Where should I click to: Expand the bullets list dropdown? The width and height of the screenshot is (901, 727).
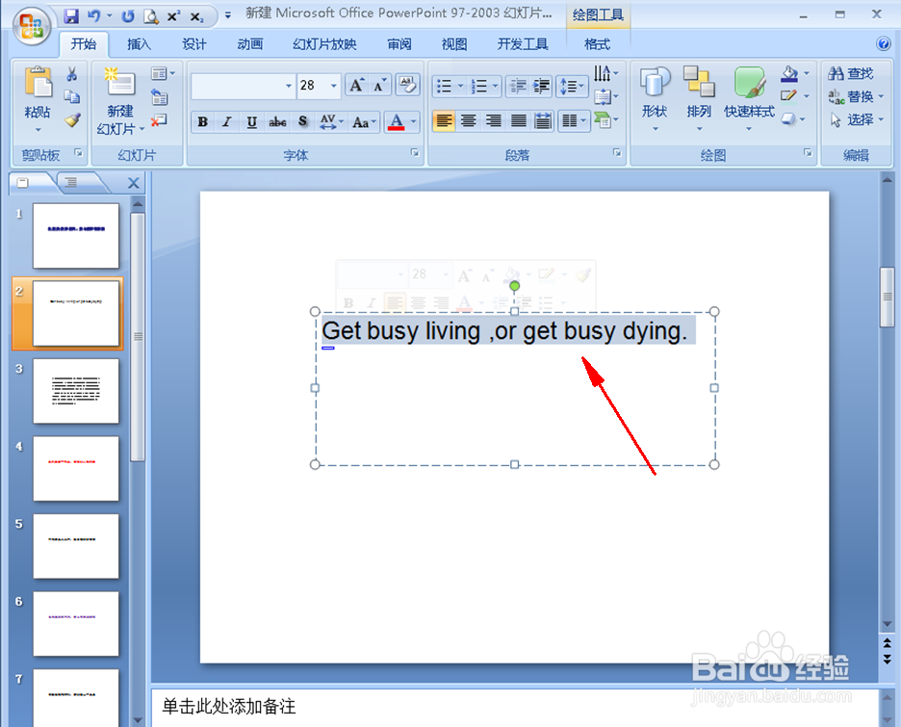[460, 87]
